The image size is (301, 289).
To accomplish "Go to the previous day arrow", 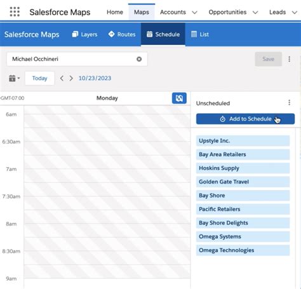I will click(62, 78).
